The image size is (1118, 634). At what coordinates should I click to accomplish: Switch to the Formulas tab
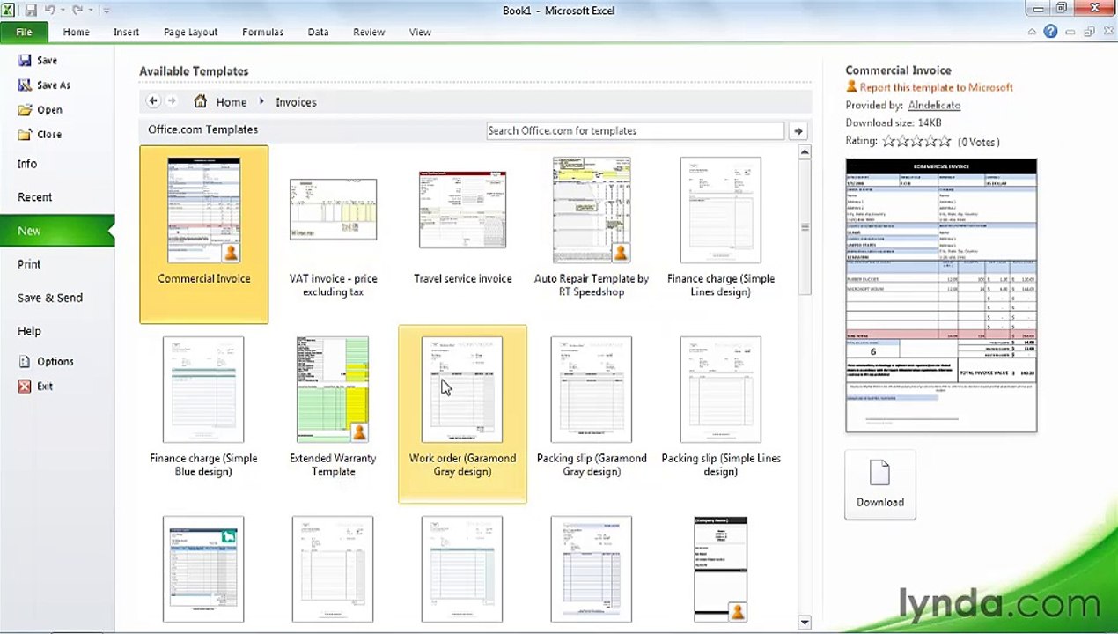(x=262, y=32)
